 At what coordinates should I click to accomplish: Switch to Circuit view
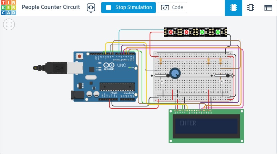pos(234,8)
